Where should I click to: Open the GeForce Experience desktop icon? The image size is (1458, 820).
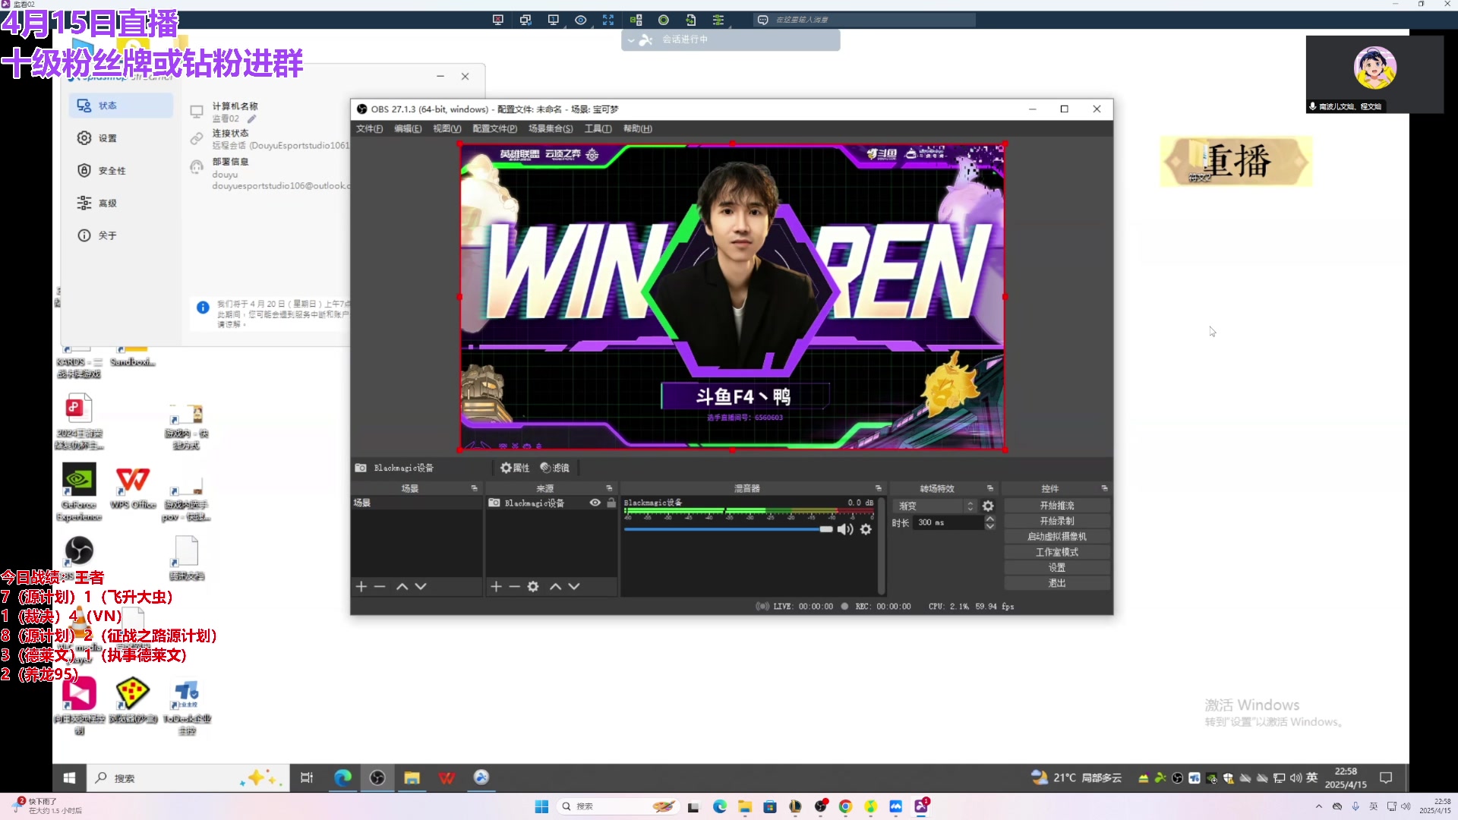coord(79,492)
